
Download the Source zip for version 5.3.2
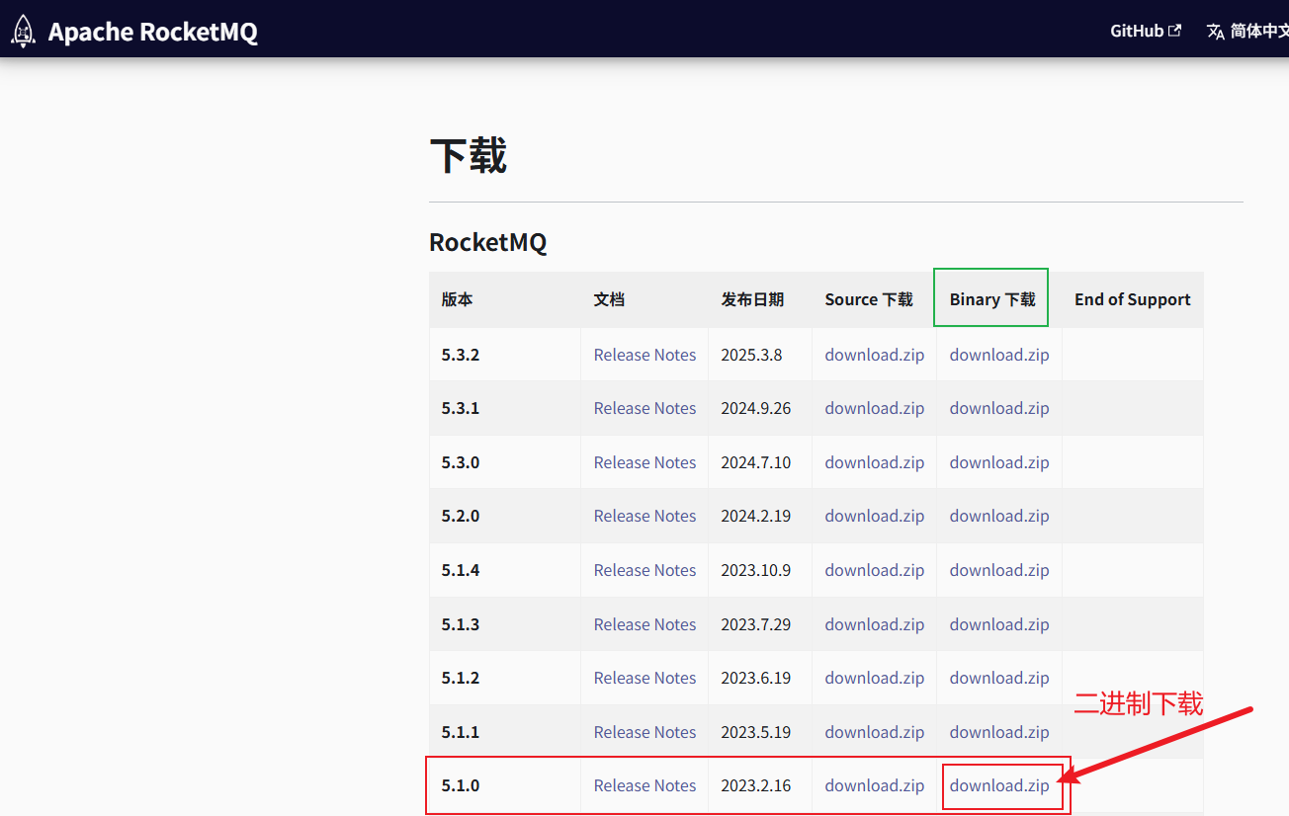[874, 354]
